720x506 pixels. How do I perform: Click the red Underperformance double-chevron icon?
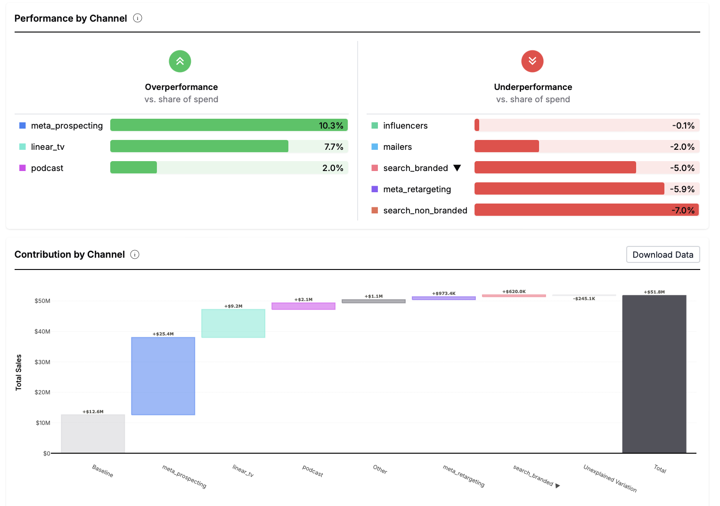tap(532, 61)
